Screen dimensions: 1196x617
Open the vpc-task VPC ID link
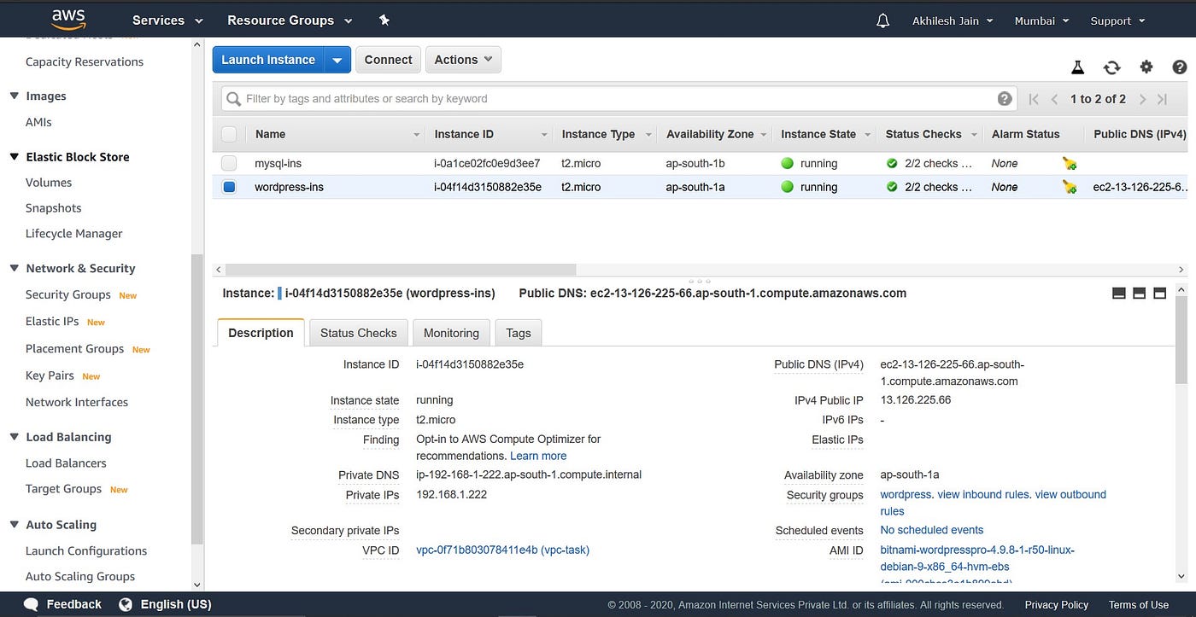(502, 550)
